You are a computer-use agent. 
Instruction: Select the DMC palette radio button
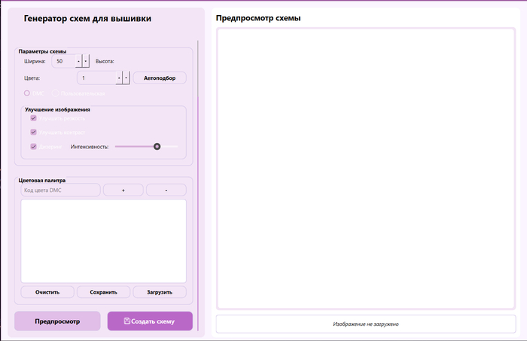pos(27,93)
